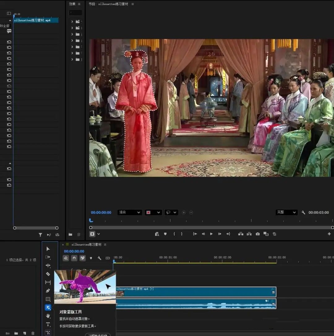
Task: Toggle insert sequences as nests button
Action: [x=66, y=258]
